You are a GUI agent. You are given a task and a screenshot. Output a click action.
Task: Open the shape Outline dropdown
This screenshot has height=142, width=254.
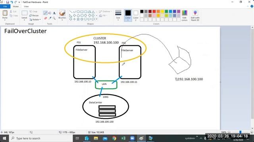pos(105,11)
